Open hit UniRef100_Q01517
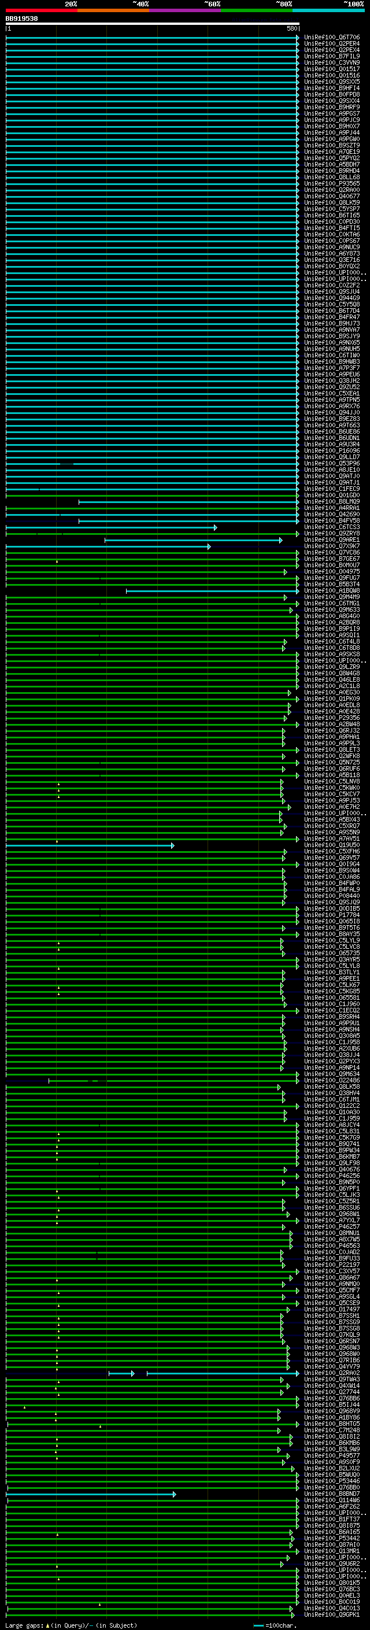Viewport: 370px width, 1630px height. pyautogui.click(x=332, y=69)
